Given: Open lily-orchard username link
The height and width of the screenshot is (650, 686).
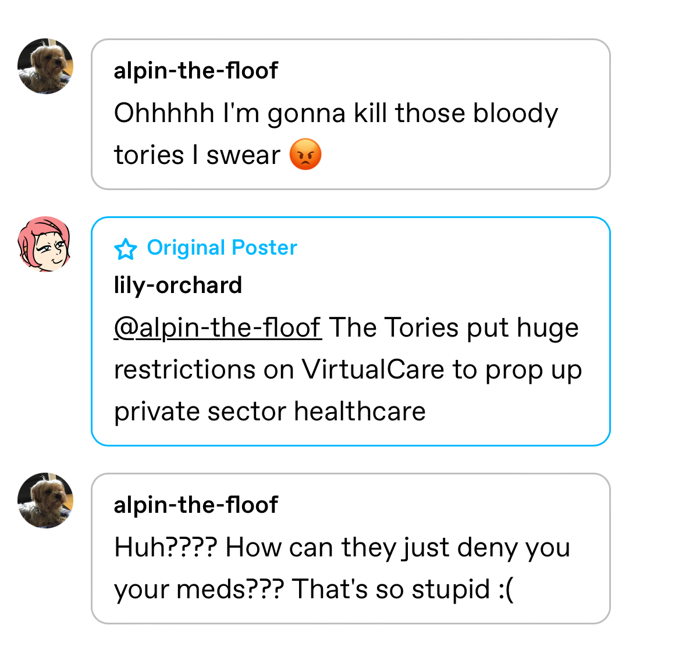Looking at the screenshot, I should pyautogui.click(x=177, y=285).
